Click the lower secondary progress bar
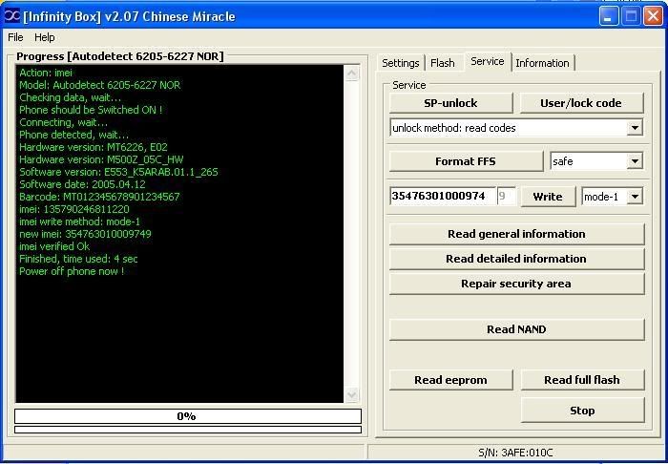 click(187, 430)
